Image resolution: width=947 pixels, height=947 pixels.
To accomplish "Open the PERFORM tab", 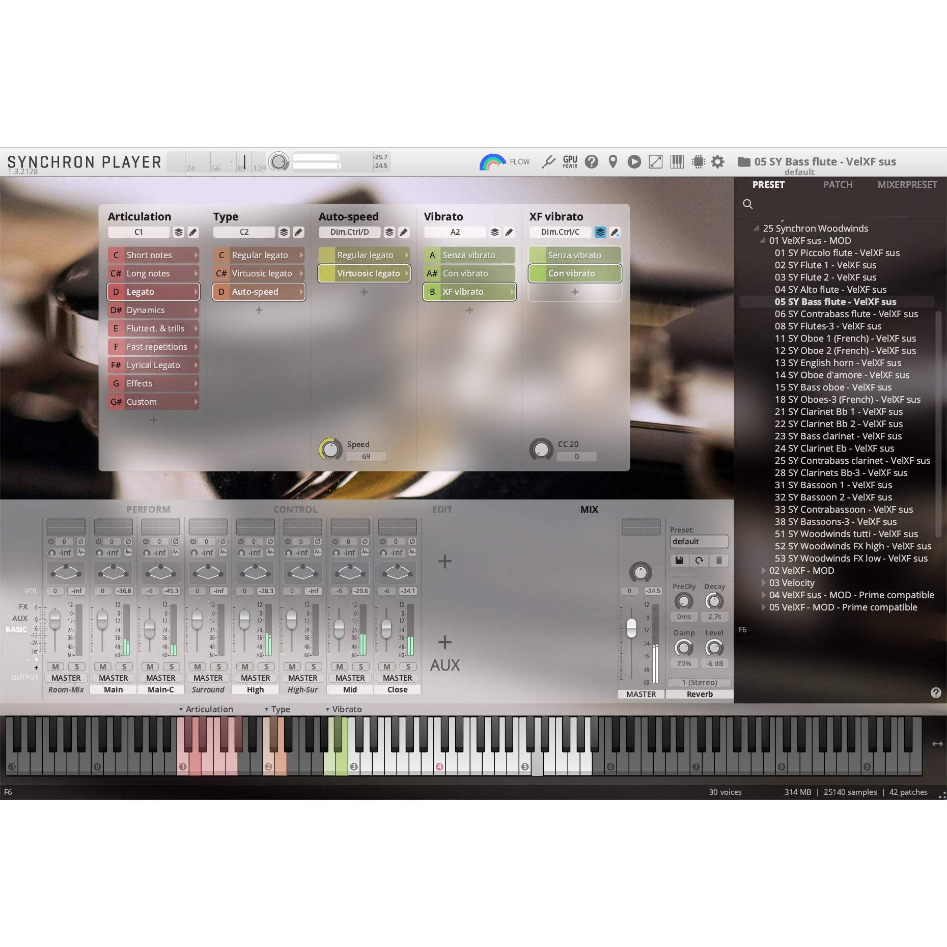I will pyautogui.click(x=148, y=509).
